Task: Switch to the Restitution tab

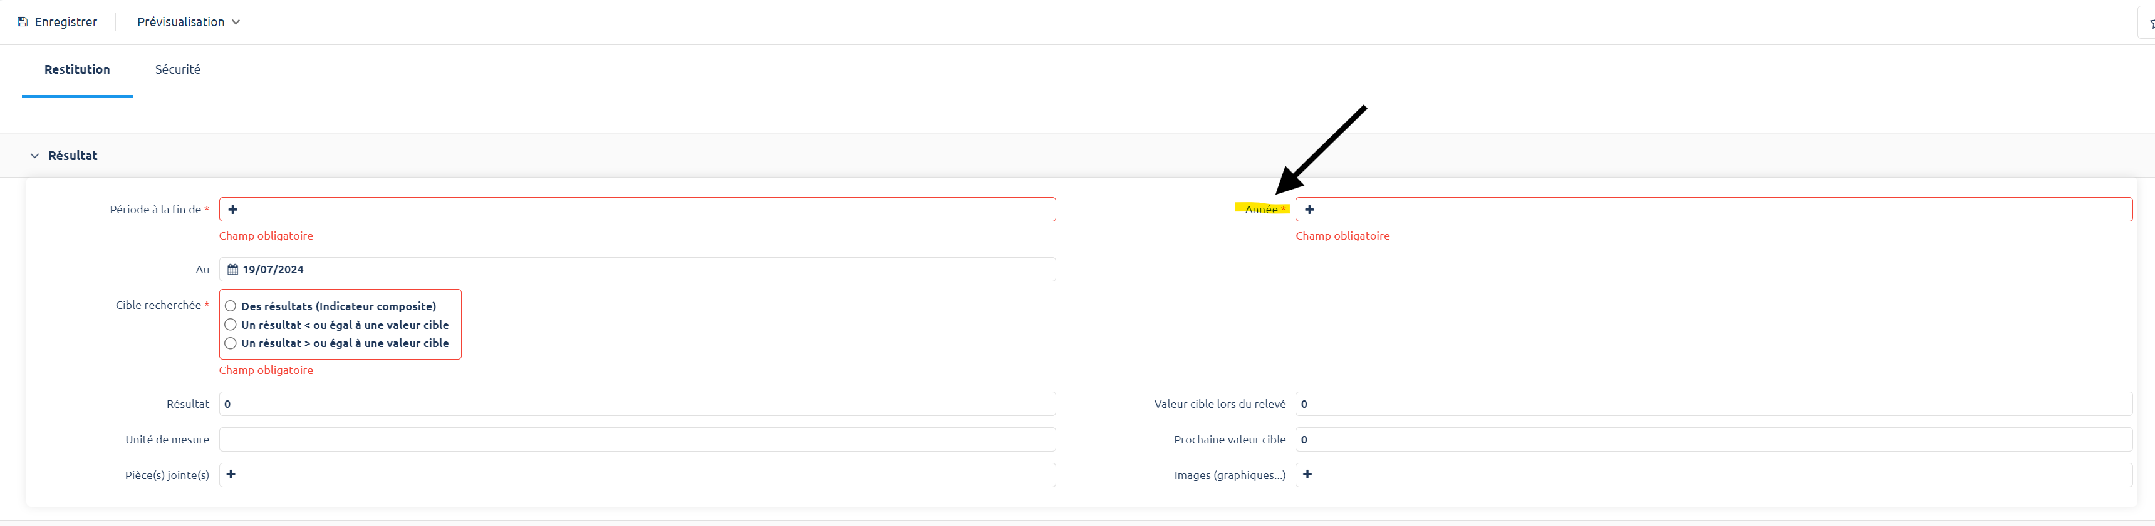Action: click(77, 69)
